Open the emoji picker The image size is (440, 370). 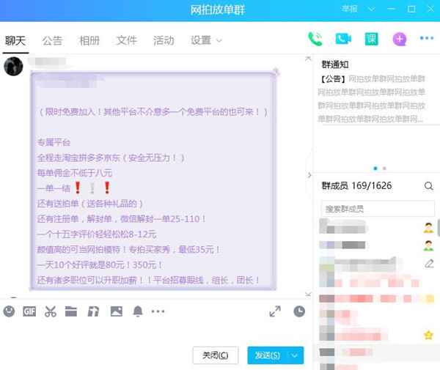9,311
